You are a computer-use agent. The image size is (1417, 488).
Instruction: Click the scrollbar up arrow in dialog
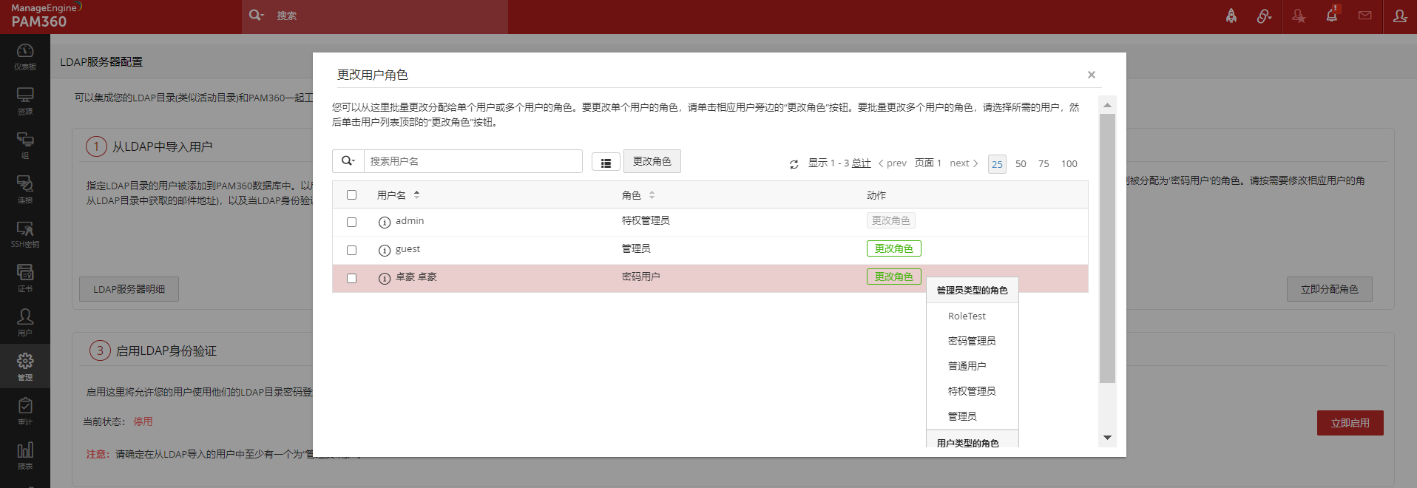1107,105
